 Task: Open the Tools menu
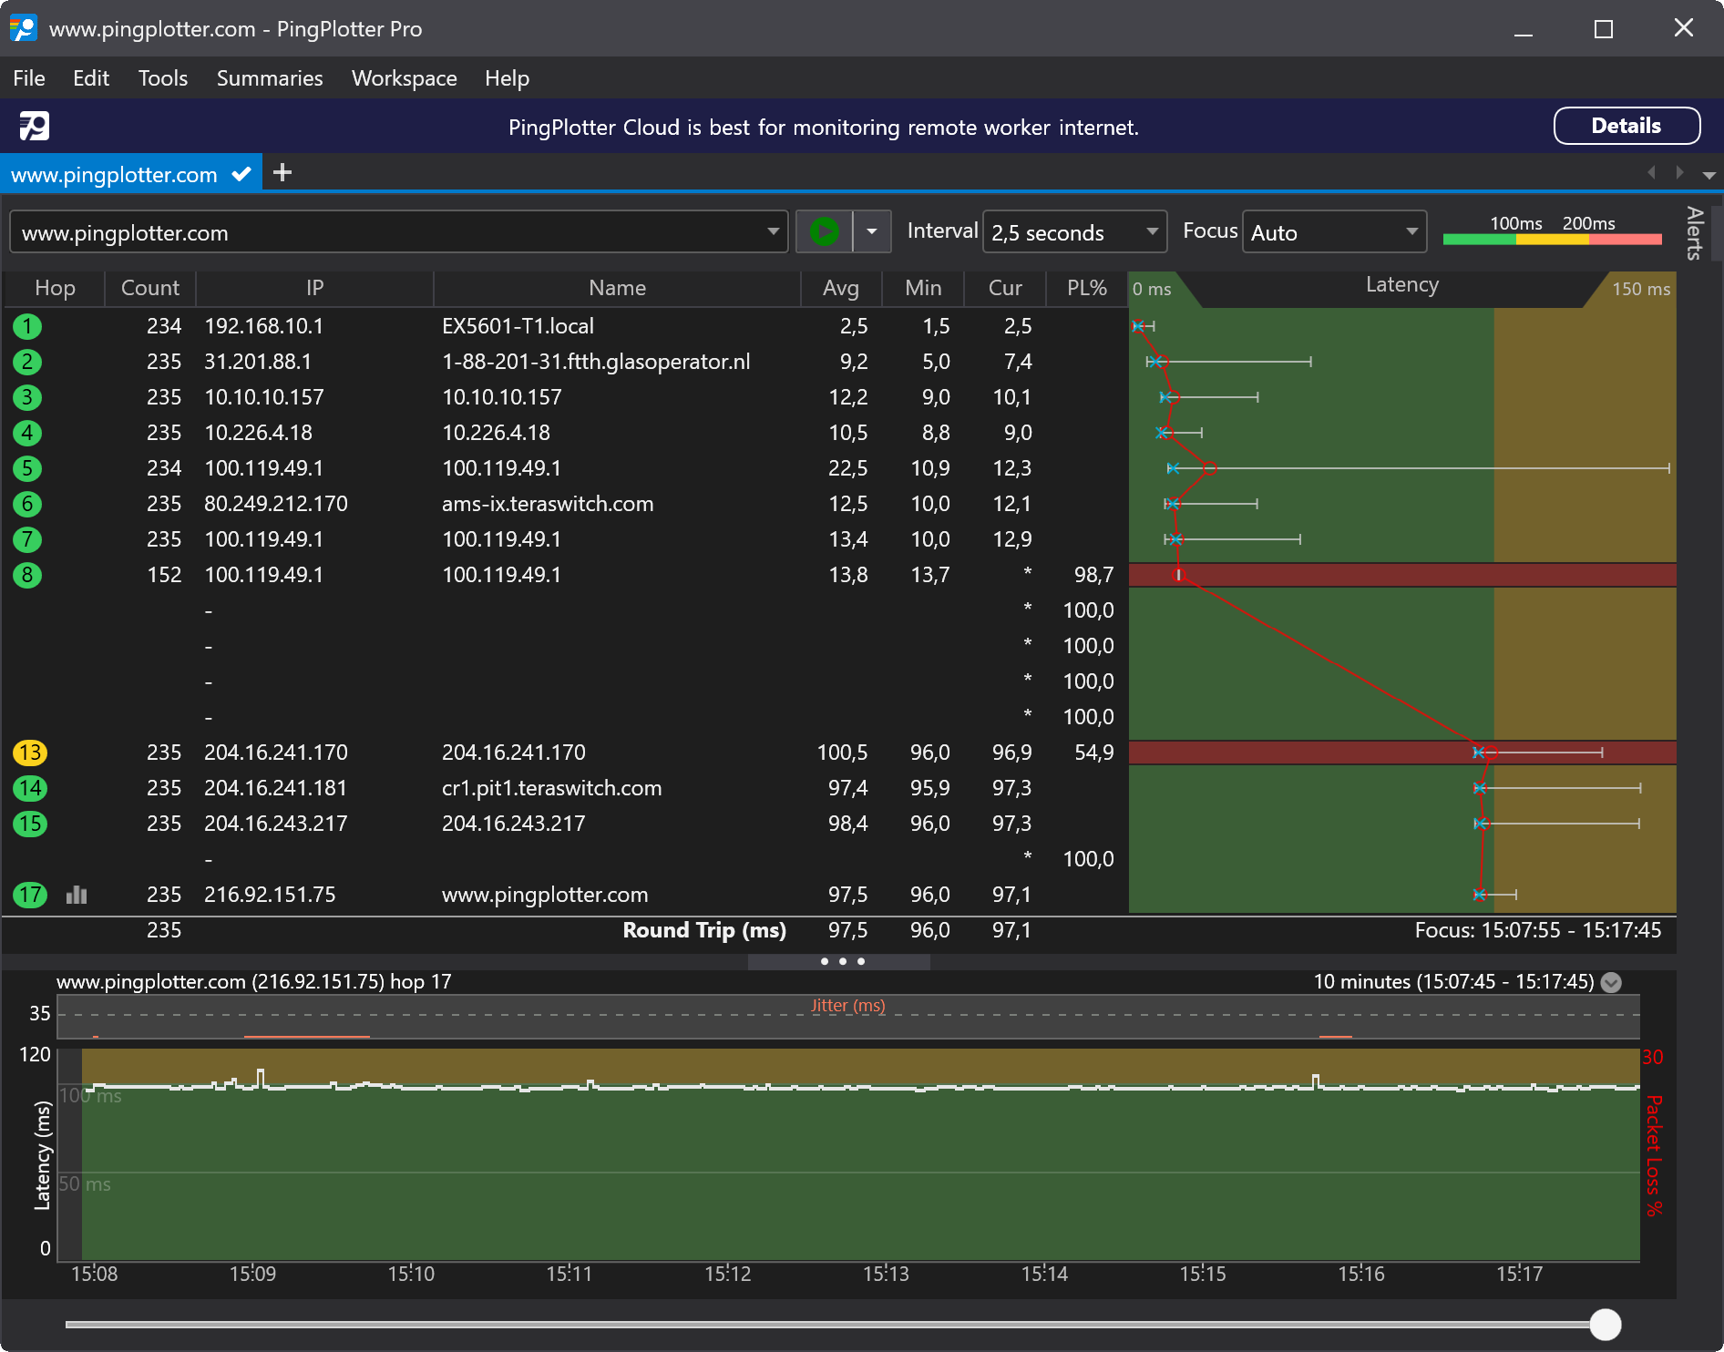tap(163, 78)
